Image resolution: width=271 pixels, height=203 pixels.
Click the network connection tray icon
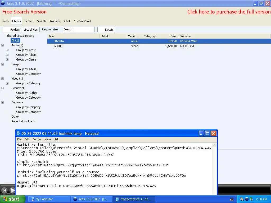click(x=251, y=199)
